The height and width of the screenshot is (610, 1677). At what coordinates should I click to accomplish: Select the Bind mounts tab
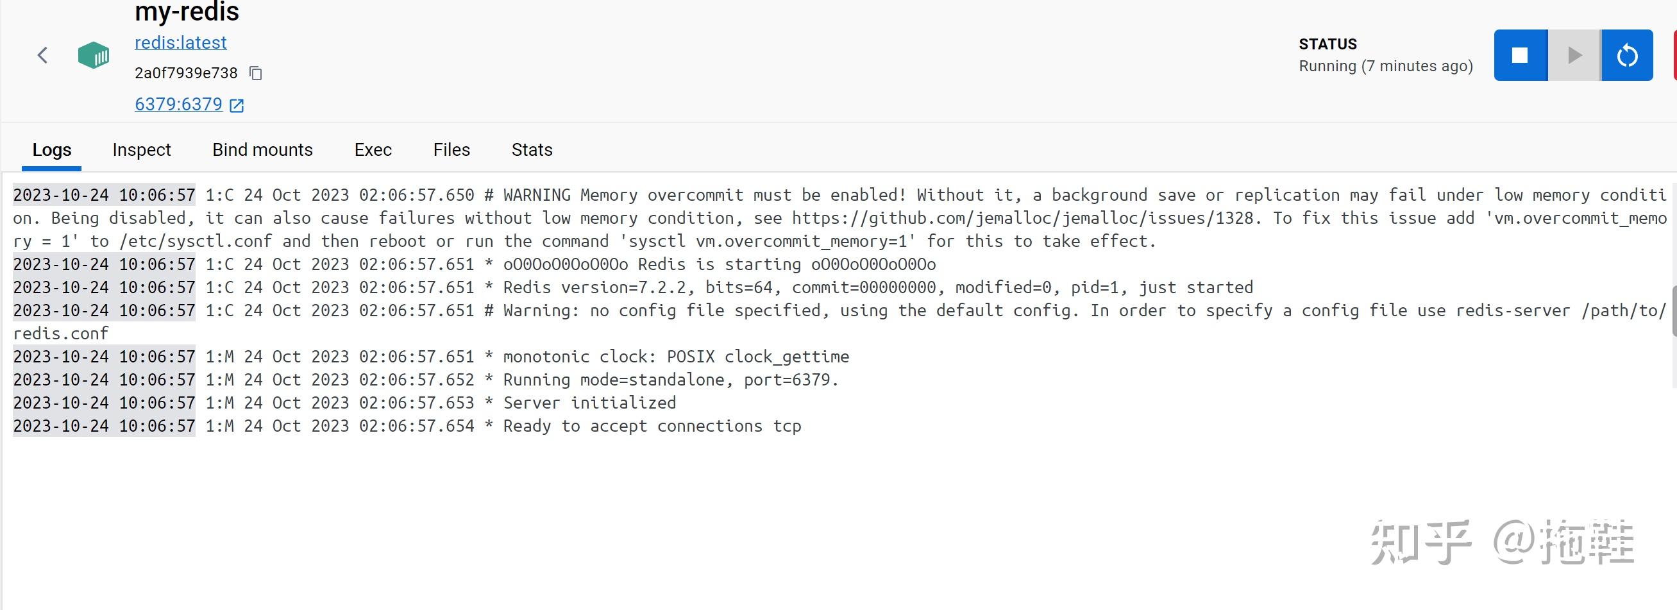(x=262, y=149)
